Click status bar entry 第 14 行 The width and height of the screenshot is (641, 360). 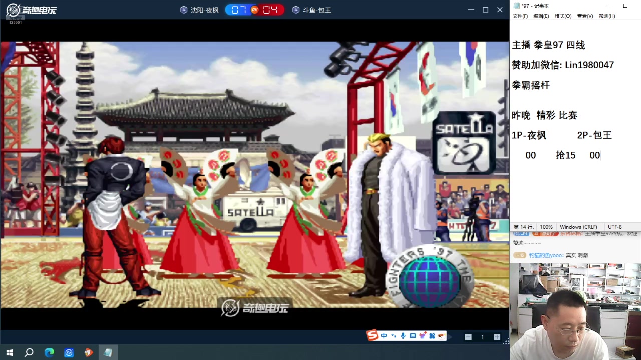[x=523, y=227]
